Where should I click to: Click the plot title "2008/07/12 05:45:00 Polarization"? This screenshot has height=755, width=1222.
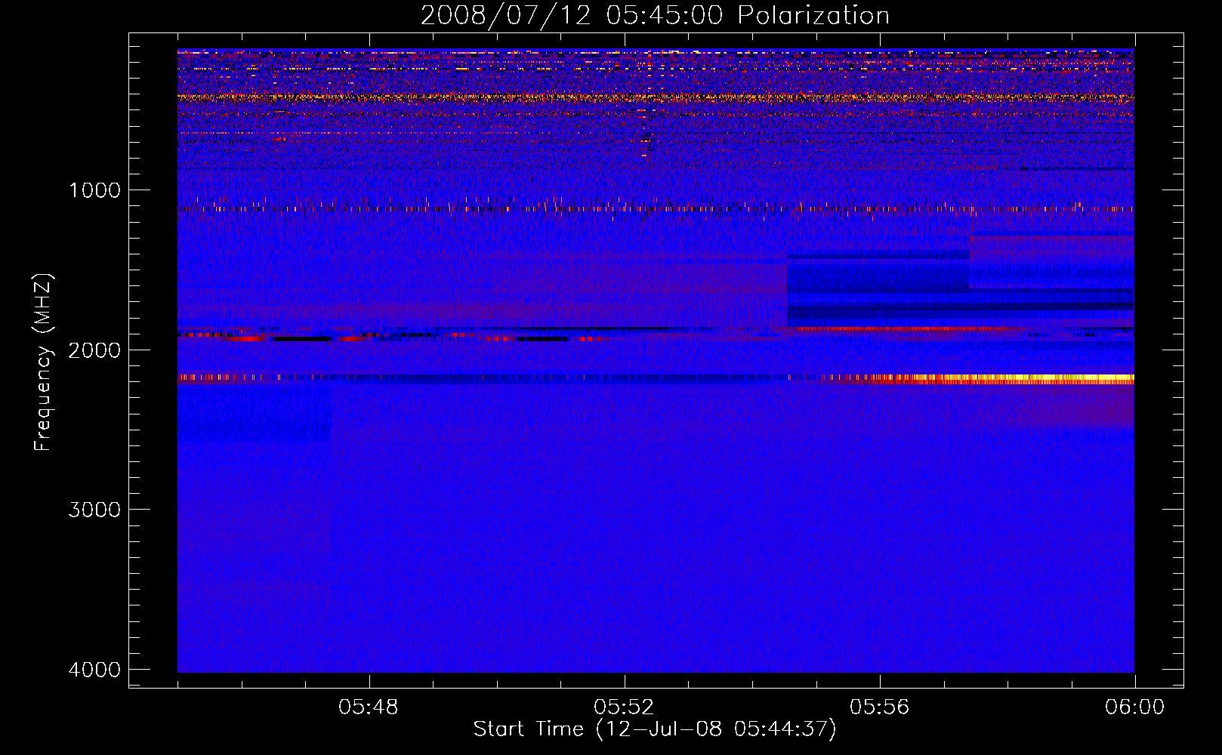click(655, 16)
